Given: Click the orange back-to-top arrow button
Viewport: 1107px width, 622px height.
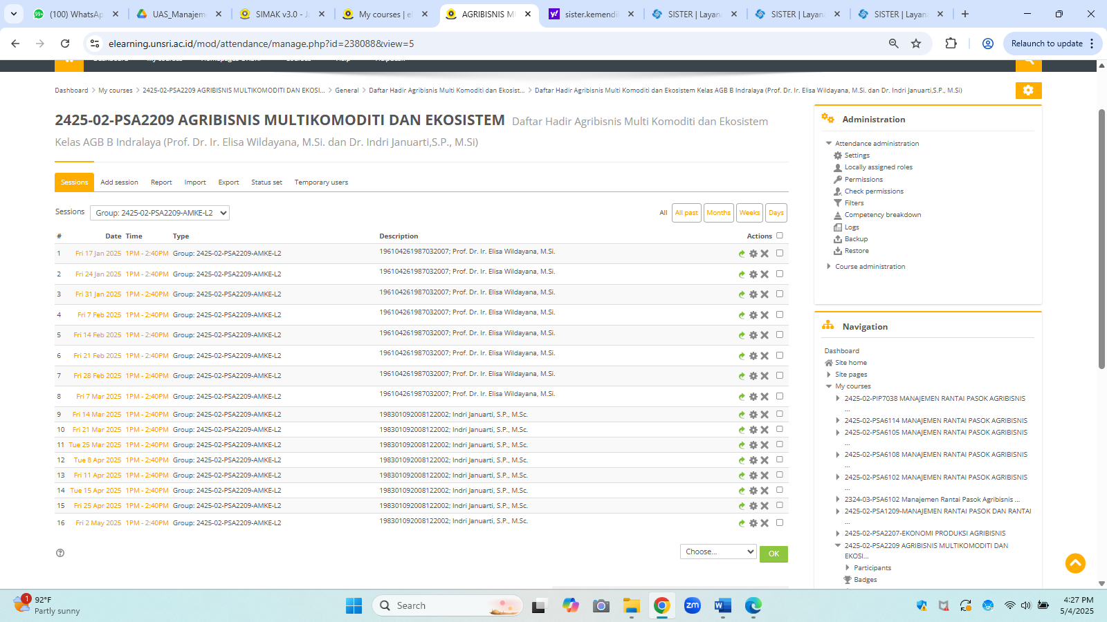Looking at the screenshot, I should pyautogui.click(x=1075, y=563).
